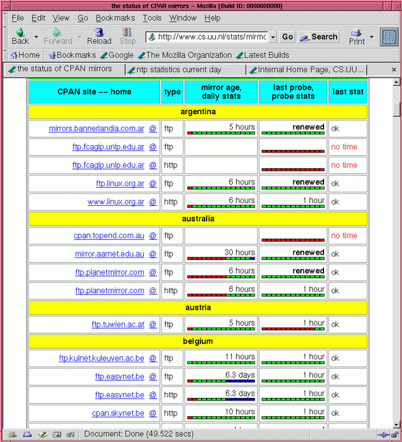The width and height of the screenshot is (402, 442).
Task: Click the @ contact link for mirrors.bannerlandia.com.ar
Action: pyautogui.click(x=153, y=129)
